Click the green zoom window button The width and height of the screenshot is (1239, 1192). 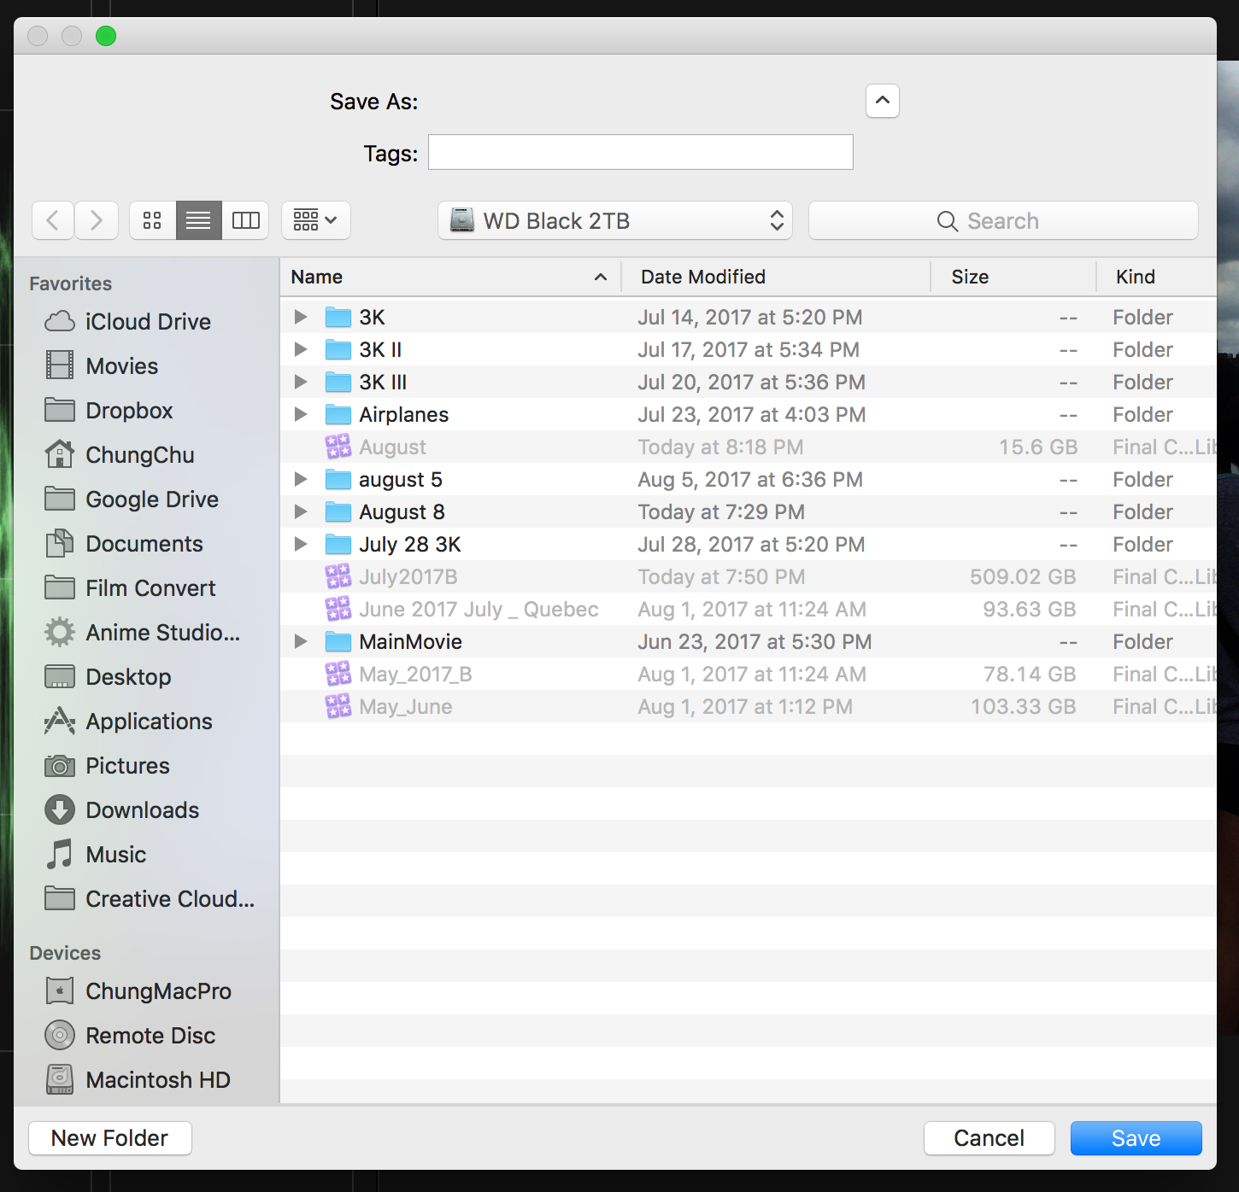pos(106,36)
